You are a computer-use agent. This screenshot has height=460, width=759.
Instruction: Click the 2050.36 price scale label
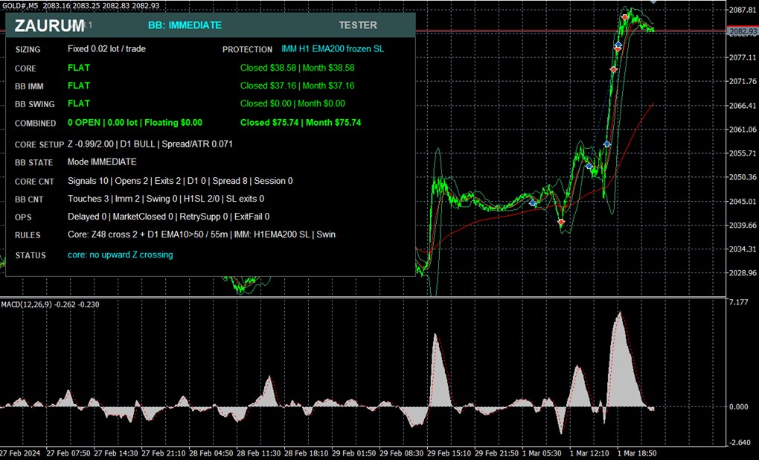click(x=743, y=177)
